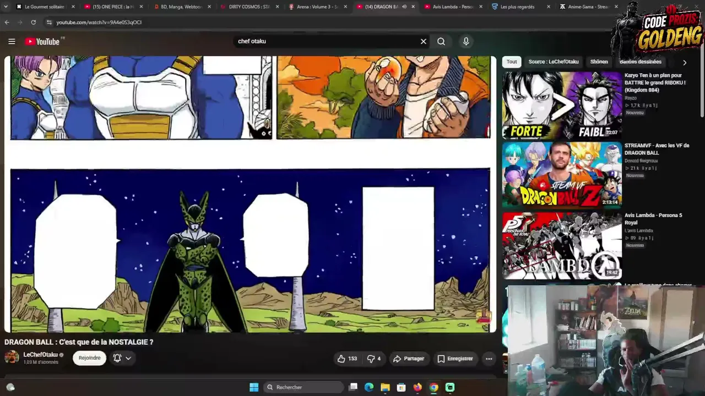
Task: Visit the Rayzo channel link
Action: pyautogui.click(x=631, y=98)
